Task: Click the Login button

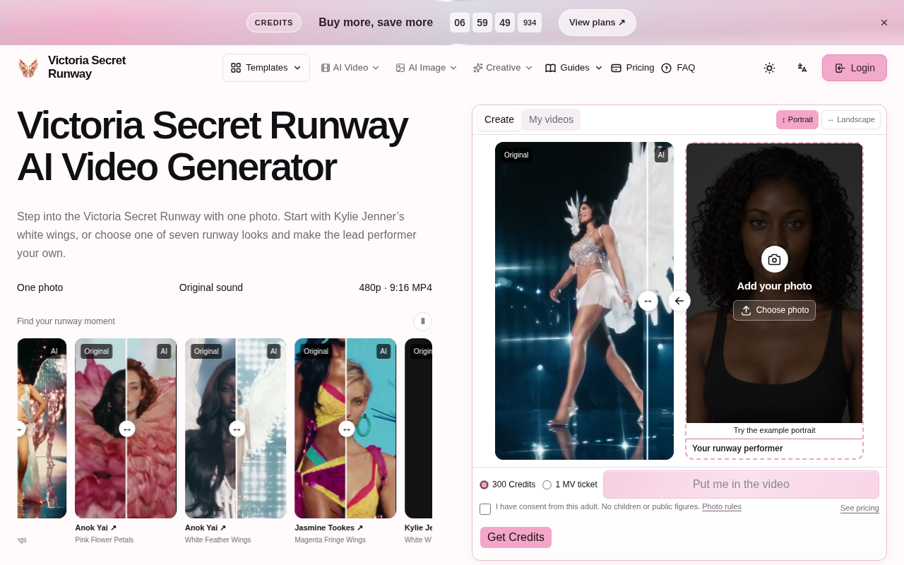Action: (x=855, y=68)
